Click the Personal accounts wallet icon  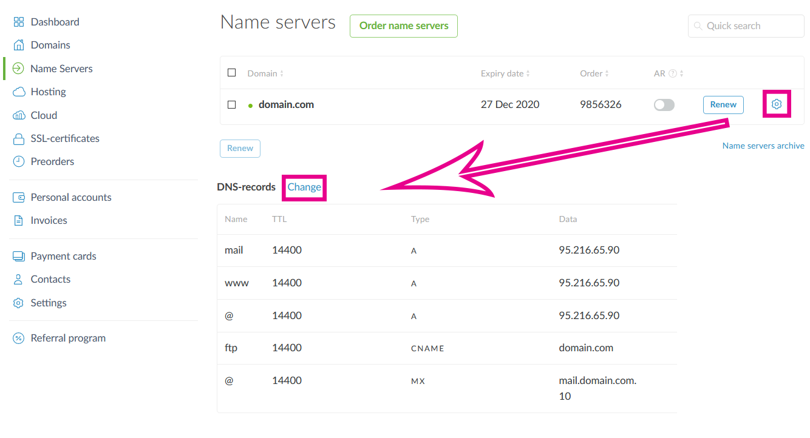pos(19,198)
